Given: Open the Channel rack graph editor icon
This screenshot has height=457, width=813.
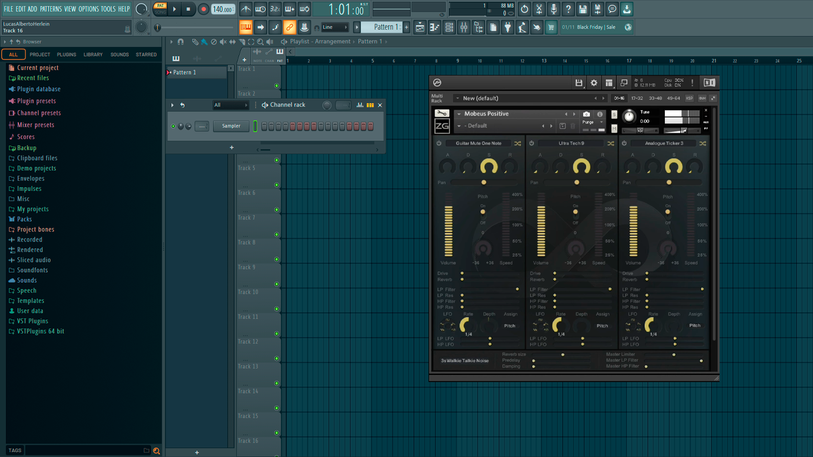Looking at the screenshot, I should pos(359,105).
